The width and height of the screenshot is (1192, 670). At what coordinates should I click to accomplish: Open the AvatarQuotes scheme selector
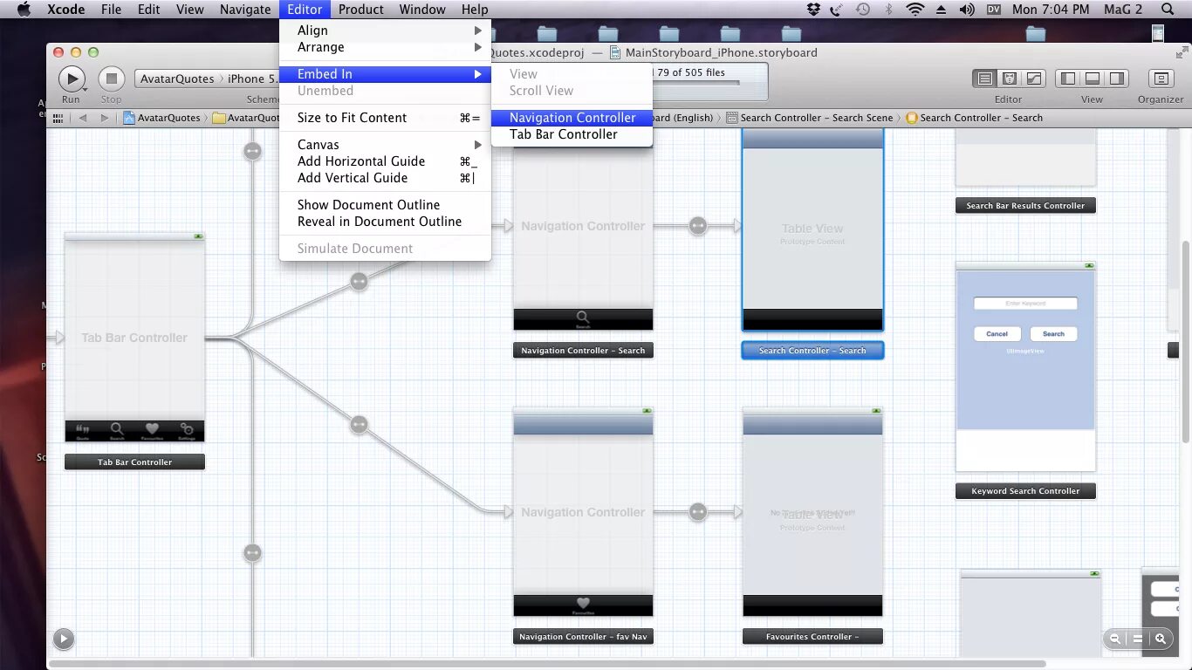click(176, 79)
